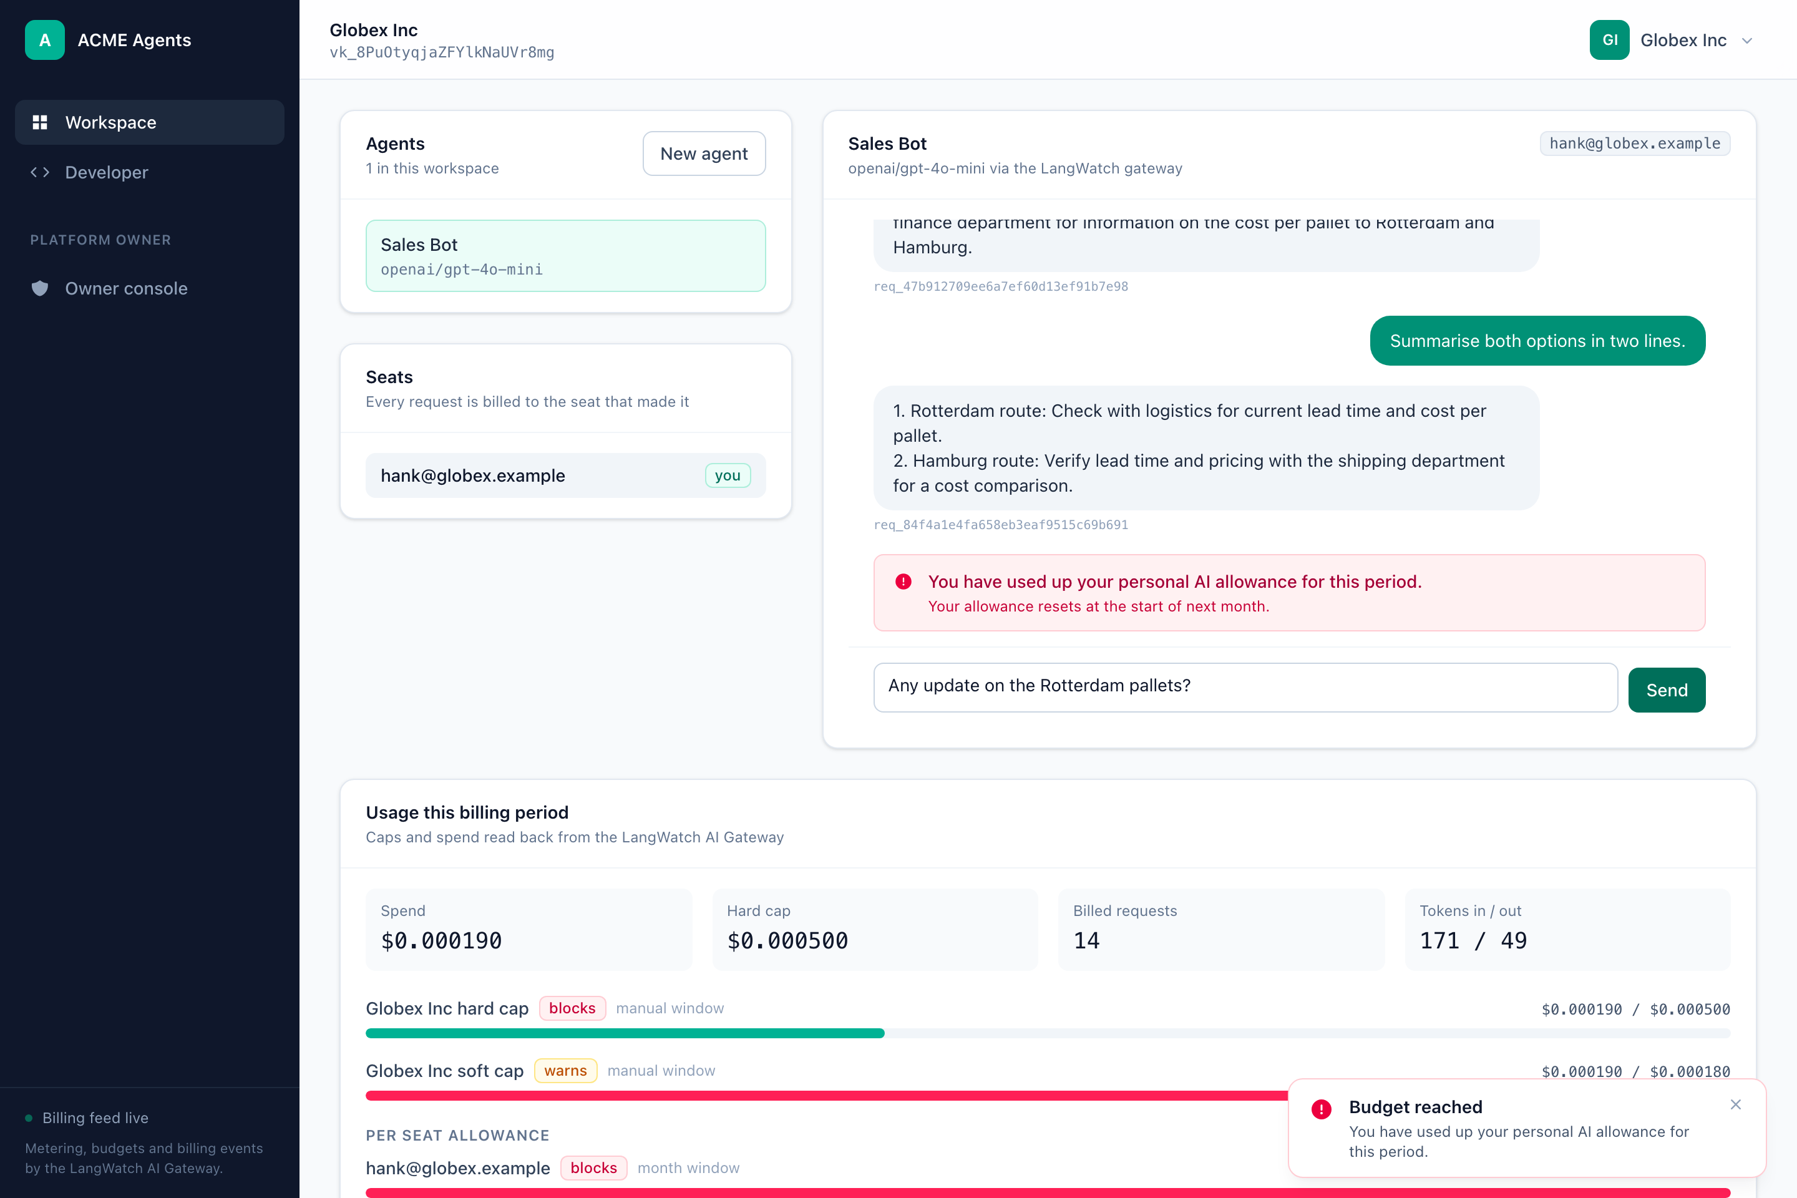Click the Developer code brackets icon
The width and height of the screenshot is (1797, 1198).
click(x=40, y=172)
